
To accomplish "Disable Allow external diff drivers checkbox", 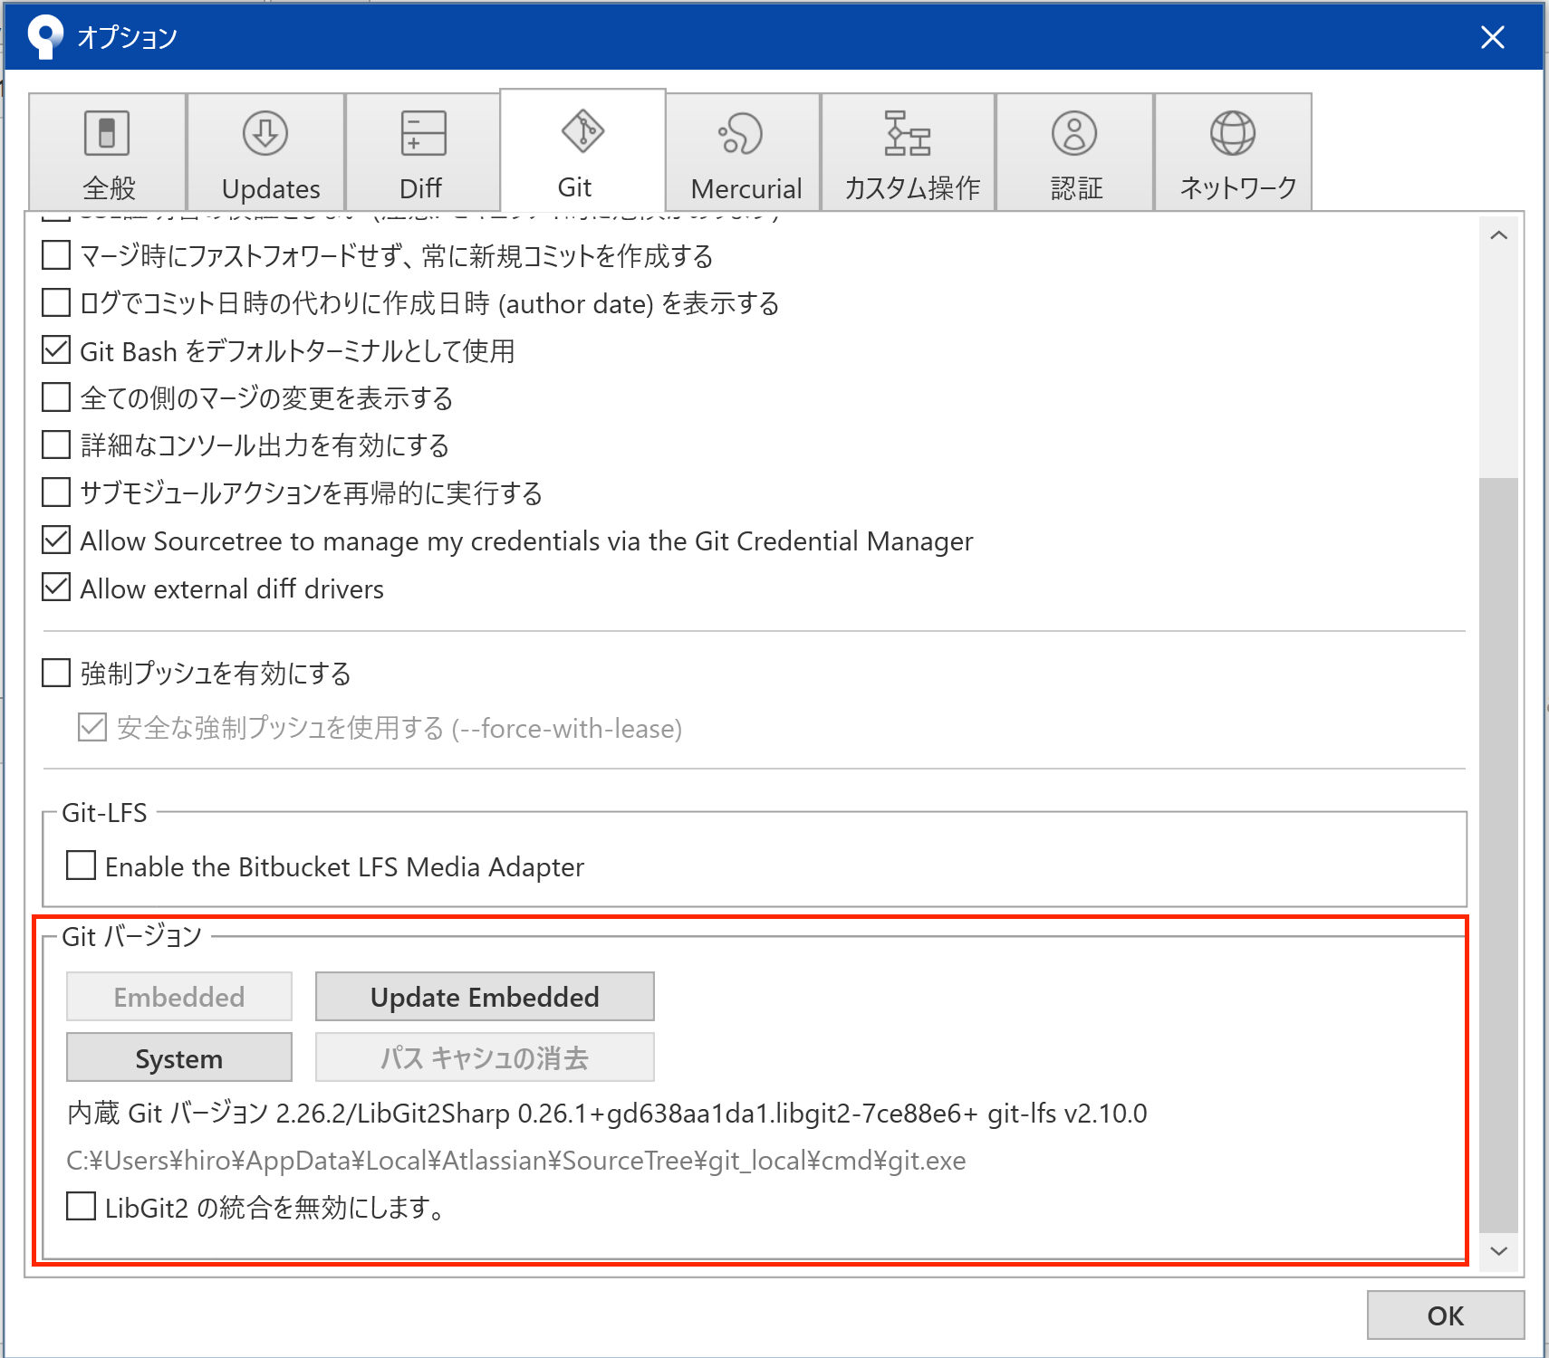I will 56,588.
